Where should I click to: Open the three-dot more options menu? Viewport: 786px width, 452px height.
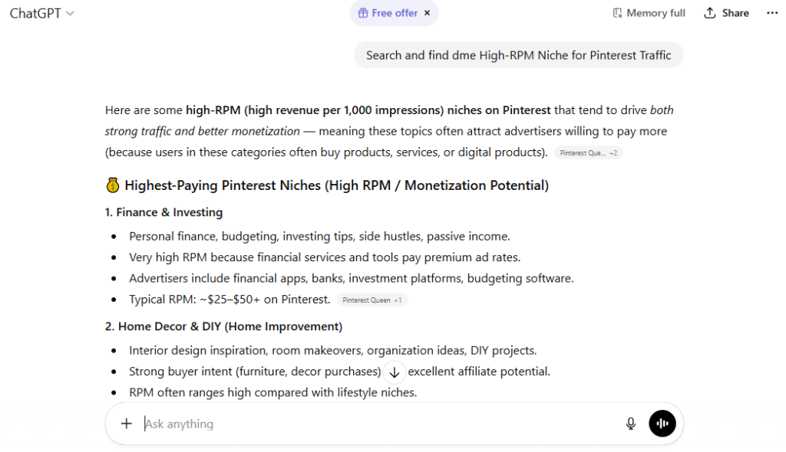[772, 13]
